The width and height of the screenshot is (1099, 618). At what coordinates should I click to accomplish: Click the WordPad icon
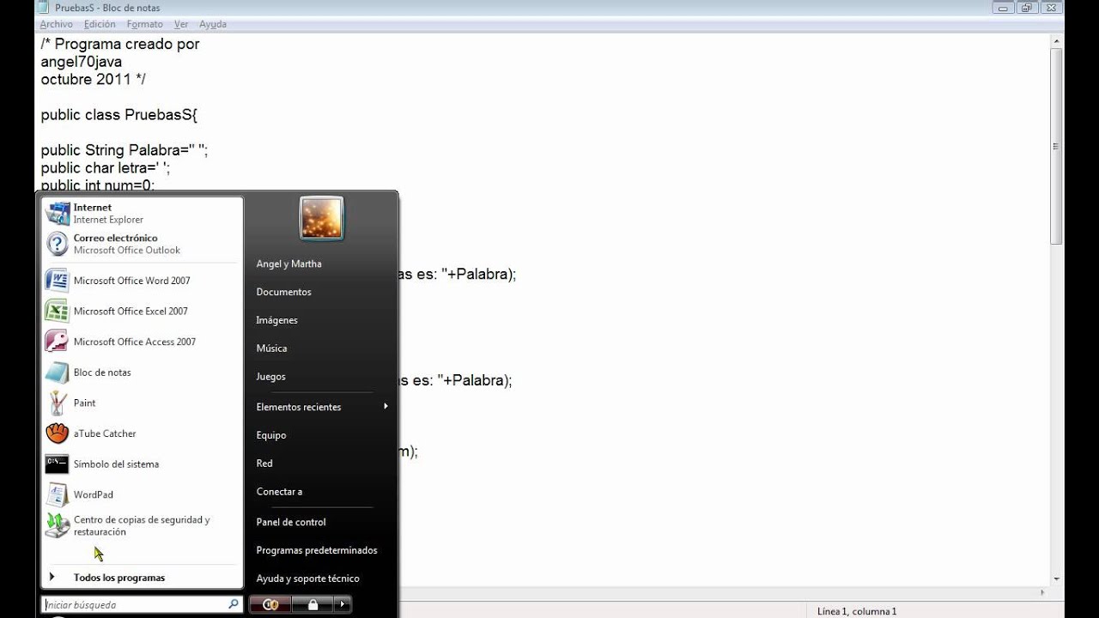point(58,494)
